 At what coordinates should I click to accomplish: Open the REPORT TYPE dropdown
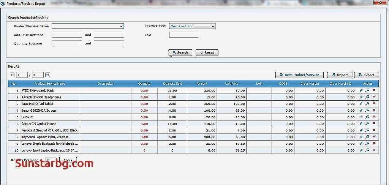(x=192, y=26)
